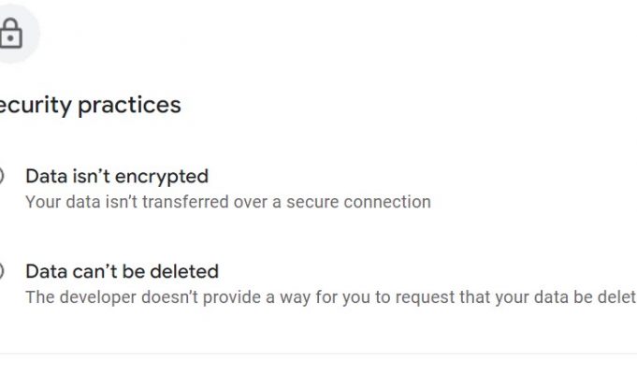This screenshot has width=637, height=374.
Task: Click the padlock icon at top
Action: (10, 34)
